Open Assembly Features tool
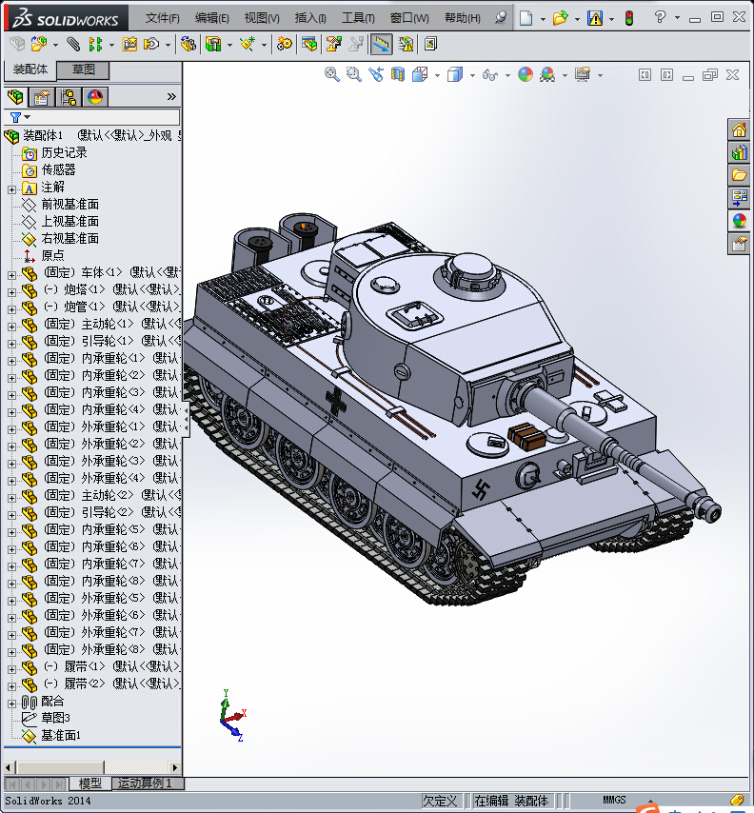754x813 pixels. [x=213, y=44]
